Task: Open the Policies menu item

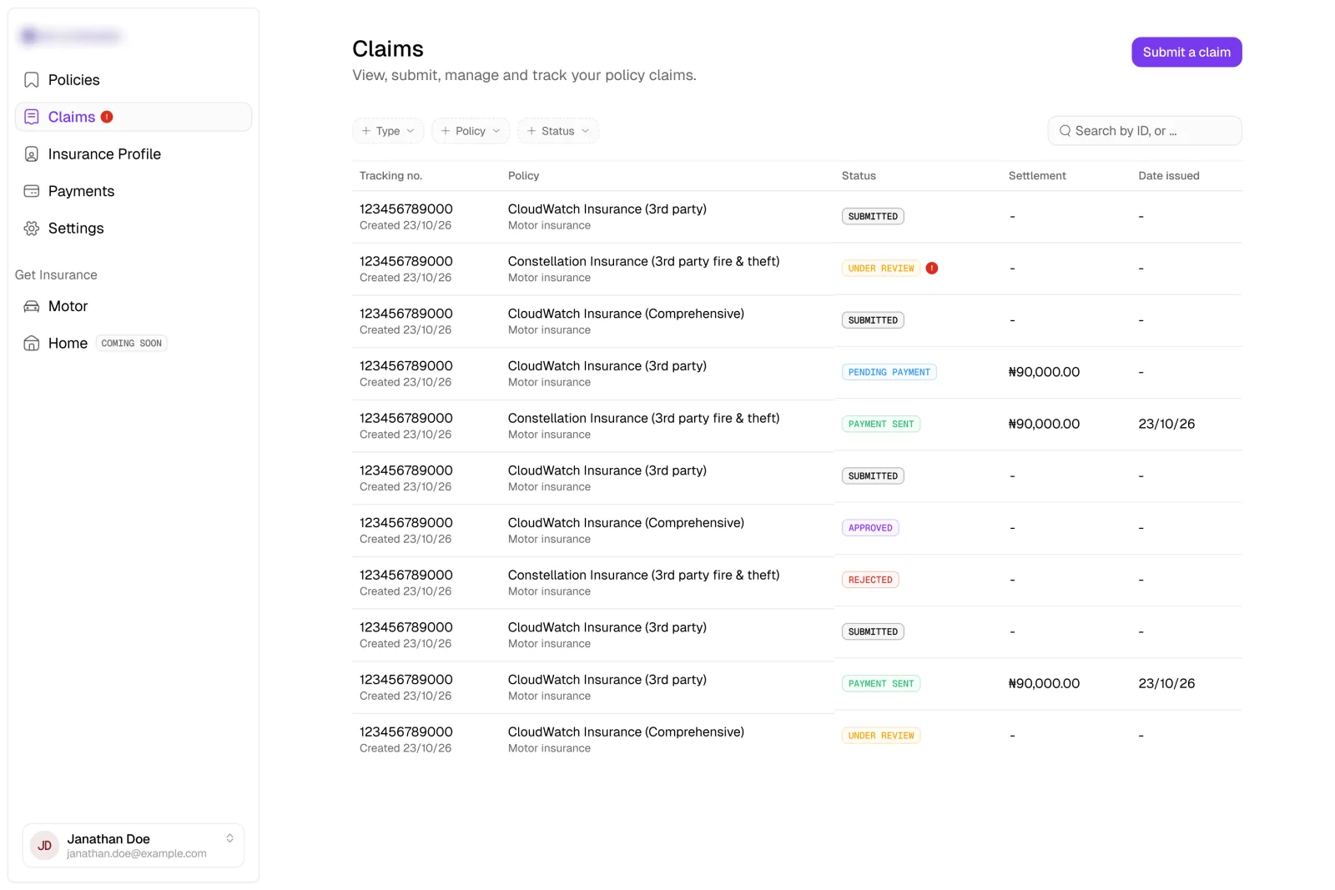Action: (133, 80)
